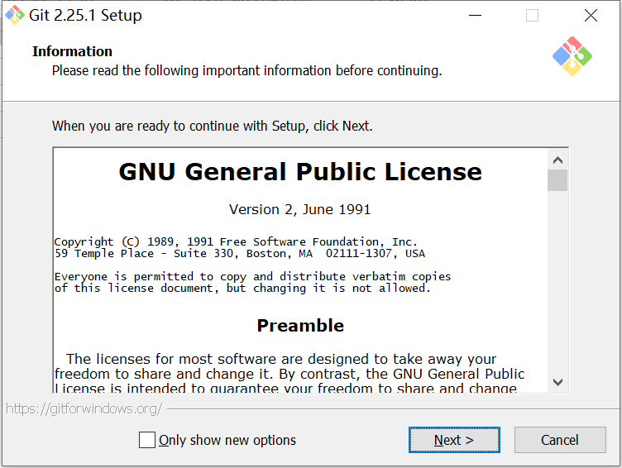Click the 59 Temple Place address line
Viewport: 622px width, 468px height.
240,253
